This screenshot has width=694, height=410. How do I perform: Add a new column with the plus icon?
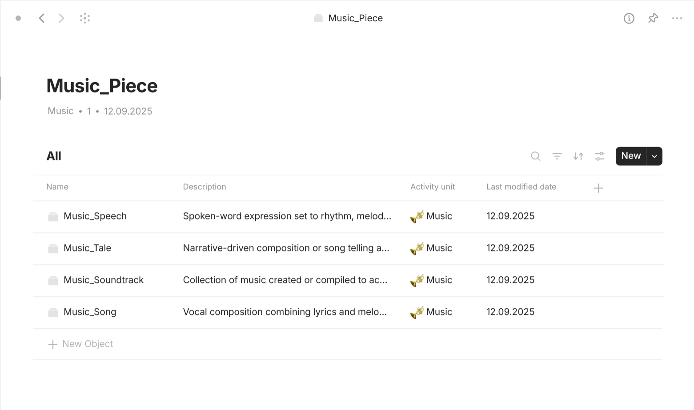(x=598, y=188)
